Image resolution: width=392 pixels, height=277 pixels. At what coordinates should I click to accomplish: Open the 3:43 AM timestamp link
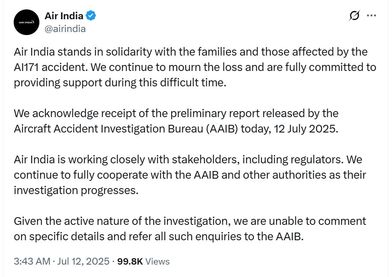click(x=32, y=261)
